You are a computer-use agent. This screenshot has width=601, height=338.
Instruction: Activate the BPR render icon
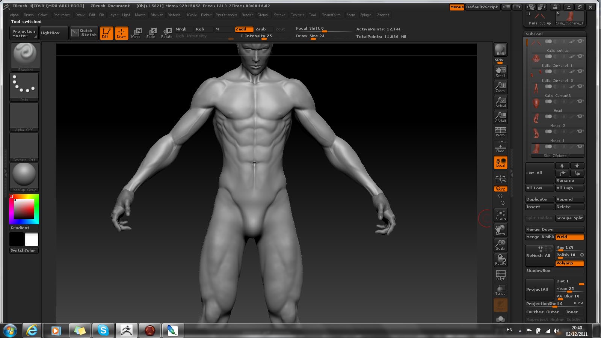(x=500, y=50)
